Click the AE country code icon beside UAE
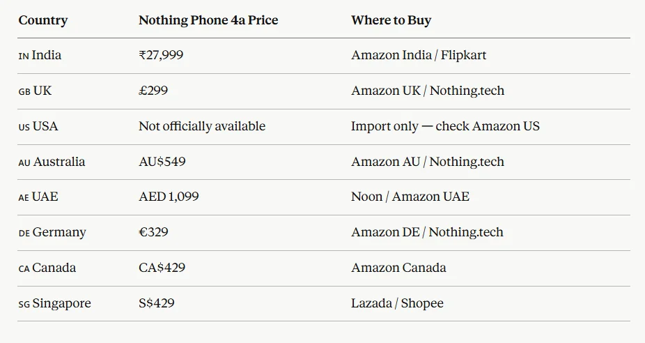 (x=24, y=198)
